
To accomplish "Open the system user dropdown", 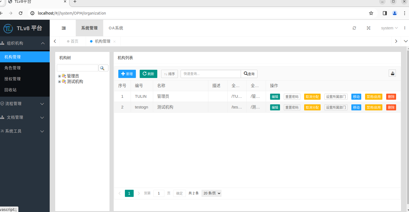I will 390,28.
